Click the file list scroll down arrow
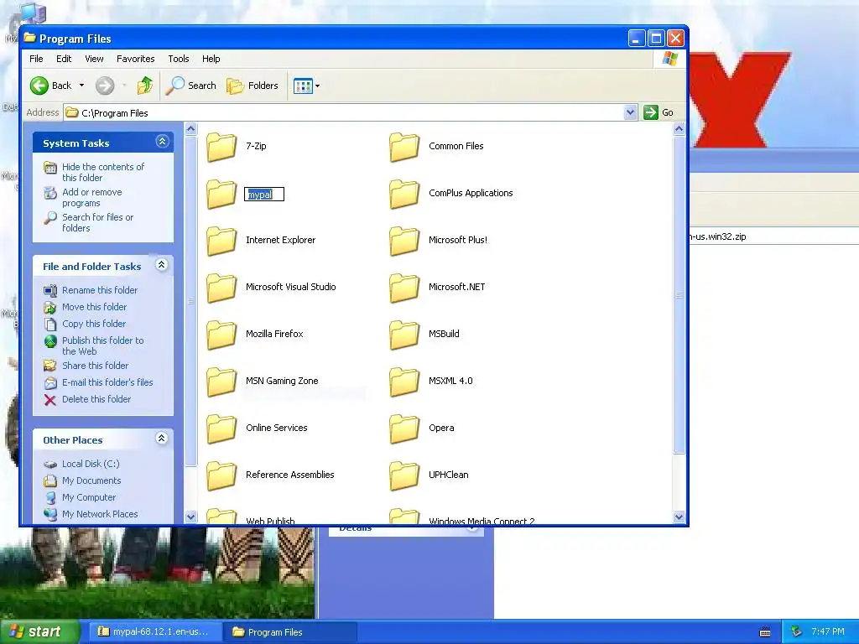This screenshot has height=644, width=859. coord(679,517)
